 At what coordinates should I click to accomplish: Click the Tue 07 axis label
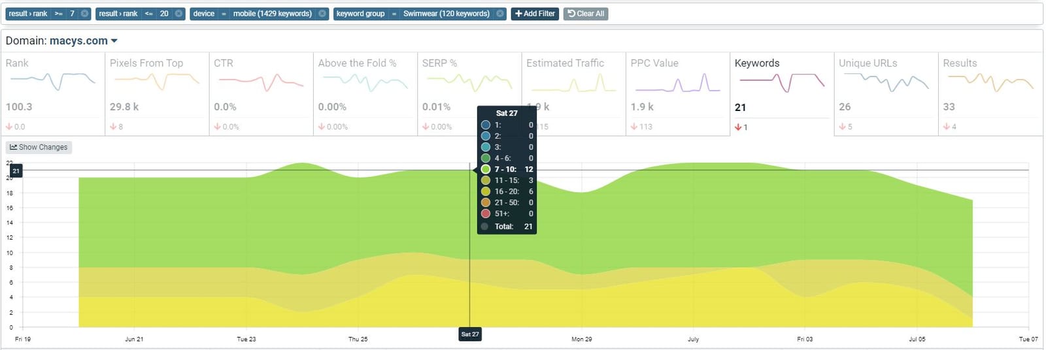click(1028, 340)
